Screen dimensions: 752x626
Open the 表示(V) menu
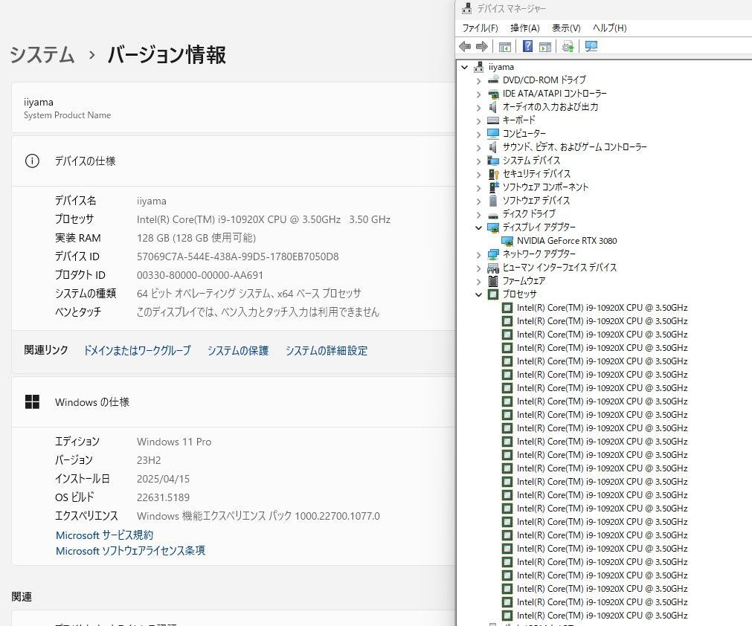[x=566, y=28]
